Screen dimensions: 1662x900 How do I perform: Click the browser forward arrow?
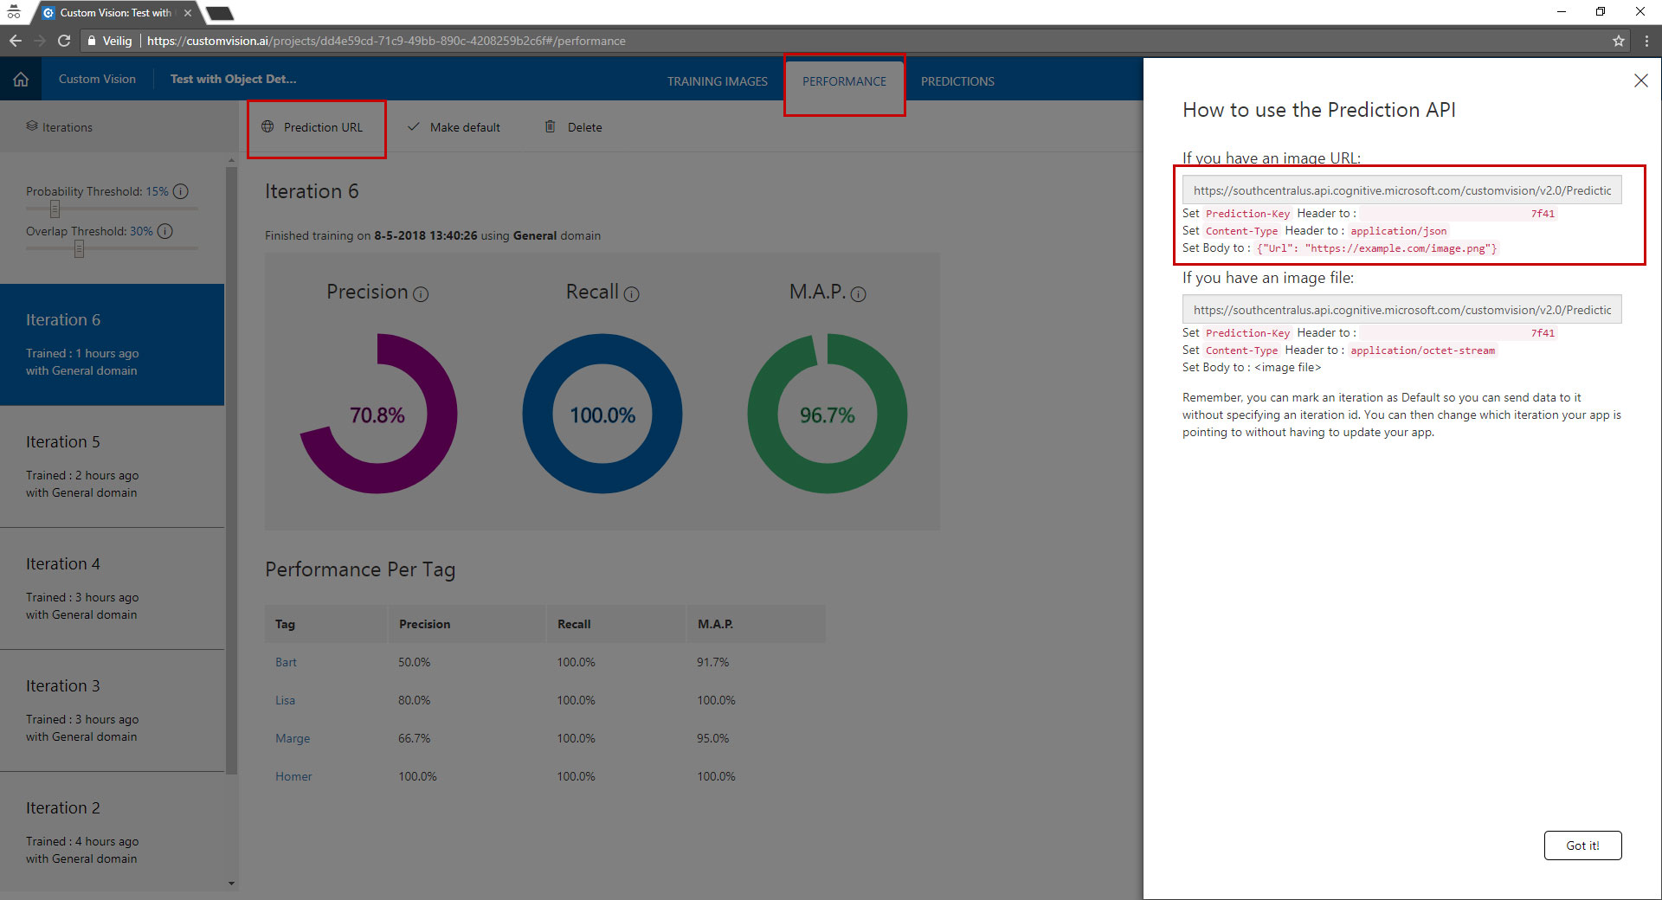[x=40, y=41]
